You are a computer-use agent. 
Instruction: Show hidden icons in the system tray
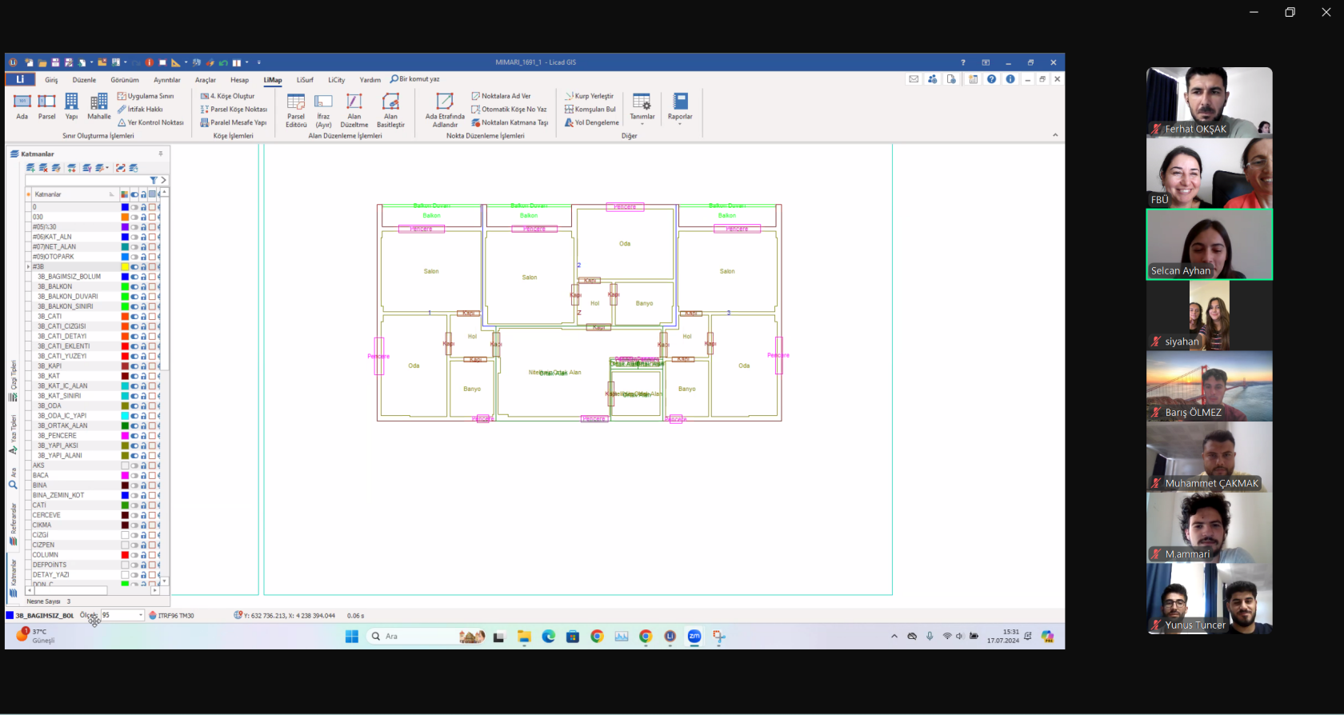[x=894, y=637]
